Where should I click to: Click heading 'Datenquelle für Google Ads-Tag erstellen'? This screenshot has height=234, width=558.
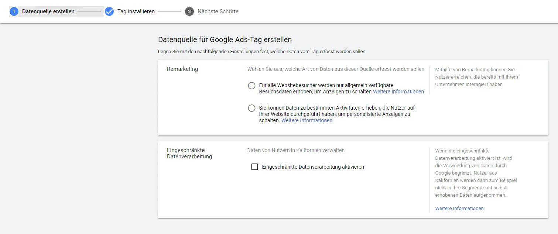pos(225,39)
